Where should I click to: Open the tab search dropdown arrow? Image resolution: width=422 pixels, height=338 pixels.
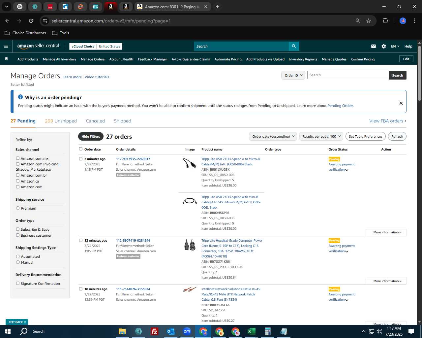(x=7, y=7)
